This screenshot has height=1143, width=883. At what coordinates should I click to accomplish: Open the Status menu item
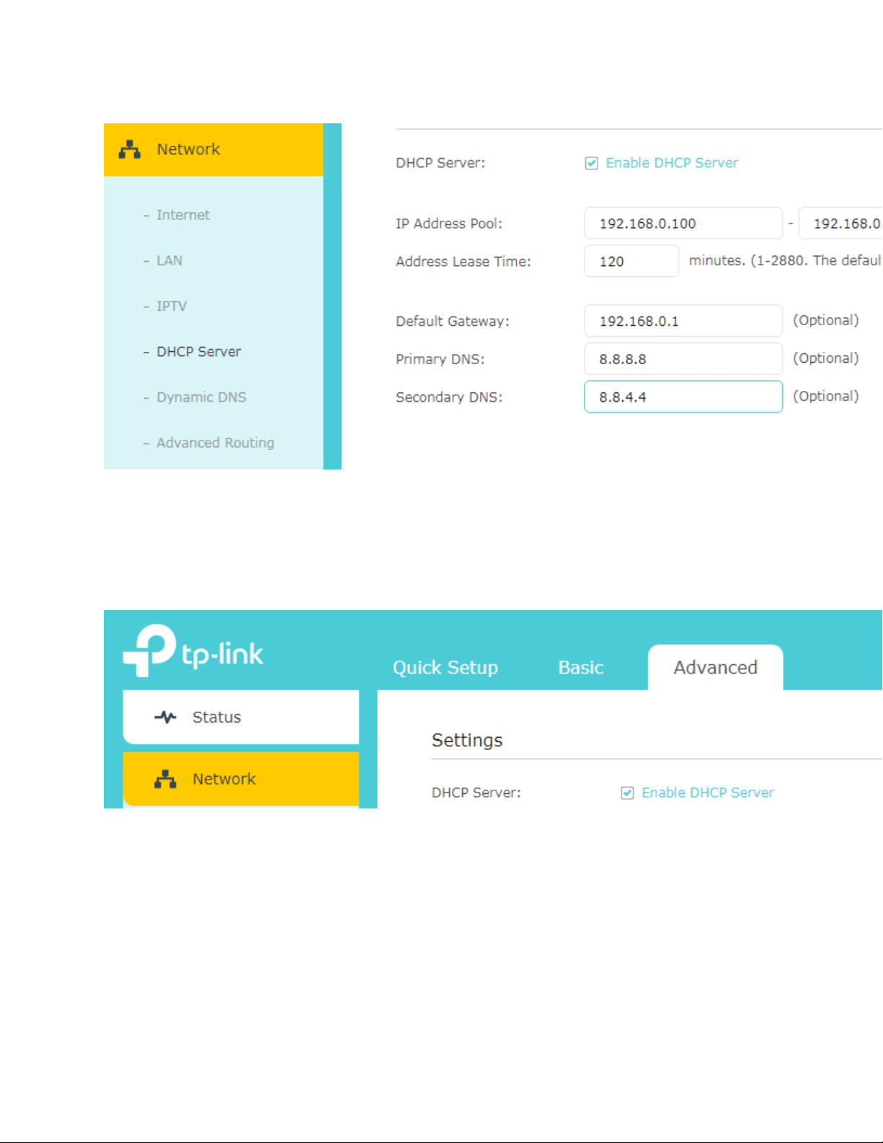click(x=241, y=717)
